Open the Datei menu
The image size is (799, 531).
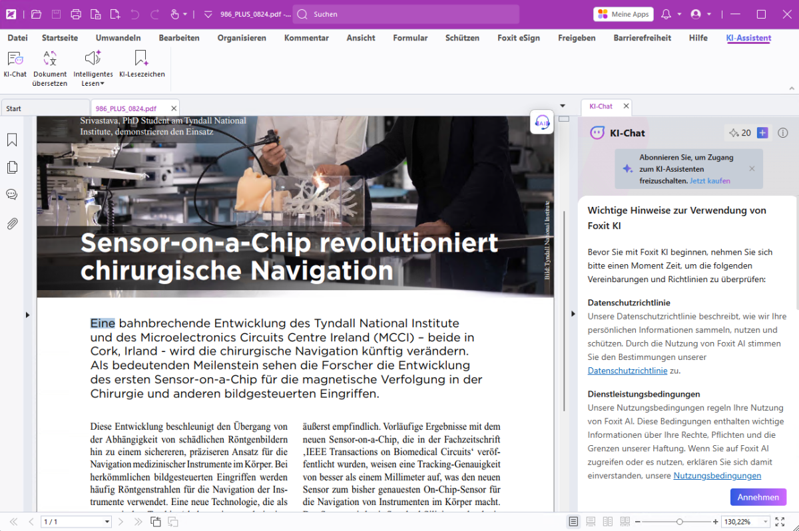pyautogui.click(x=17, y=38)
